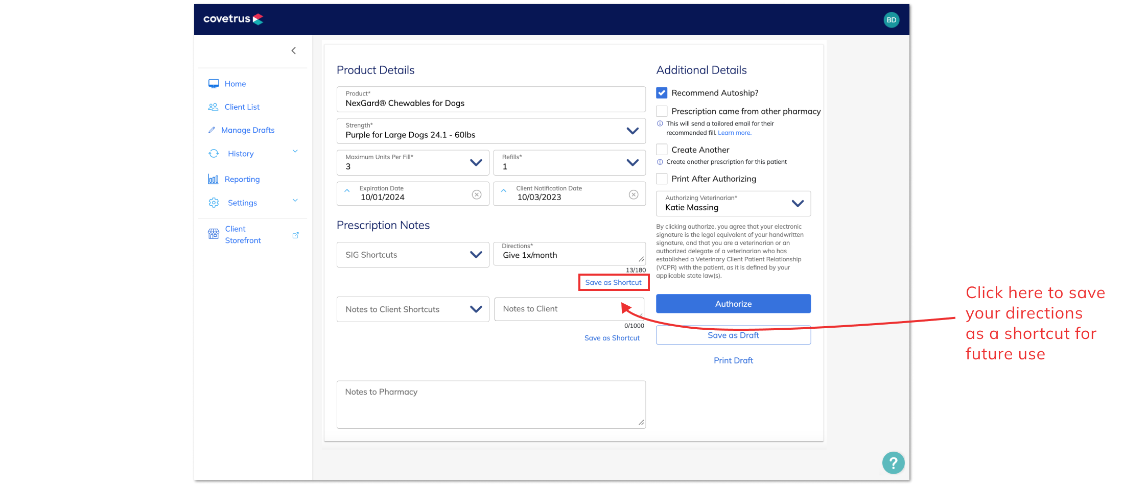Viewport: 1124px width, 489px height.
Task: Open the BD user avatar menu
Action: click(x=892, y=20)
